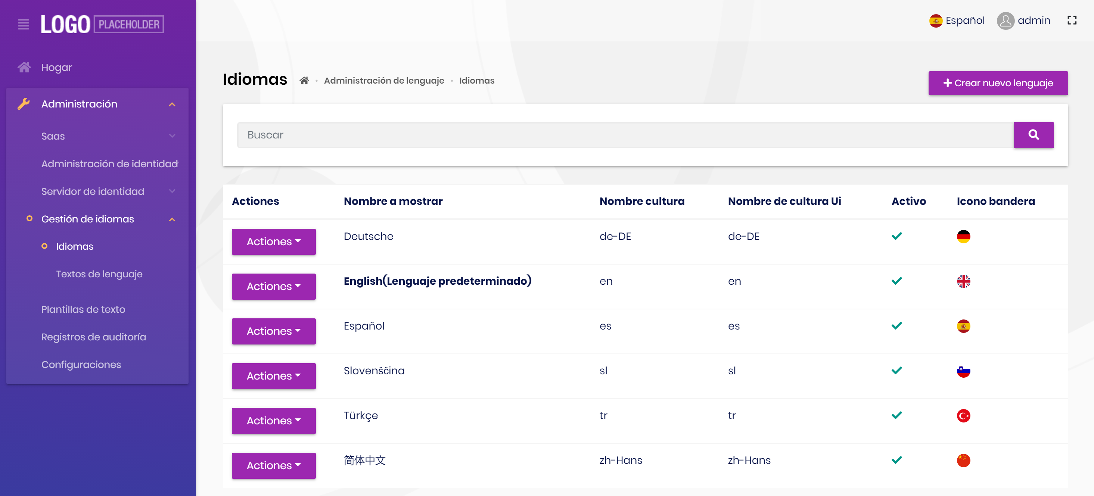Open Textos de lenguaje menu item
Viewport: 1094px width, 496px height.
point(99,274)
